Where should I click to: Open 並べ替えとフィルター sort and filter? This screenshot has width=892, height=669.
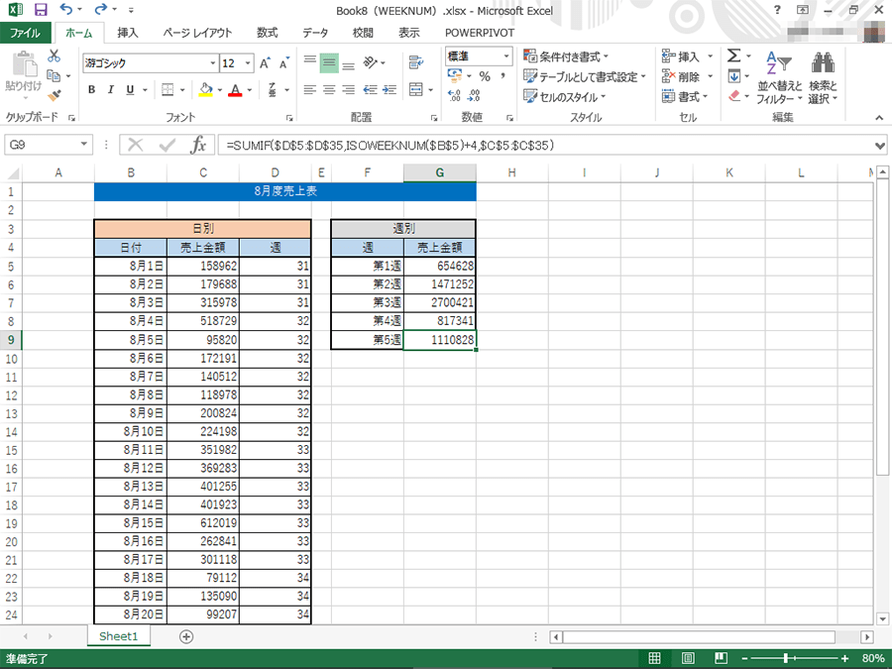click(779, 78)
